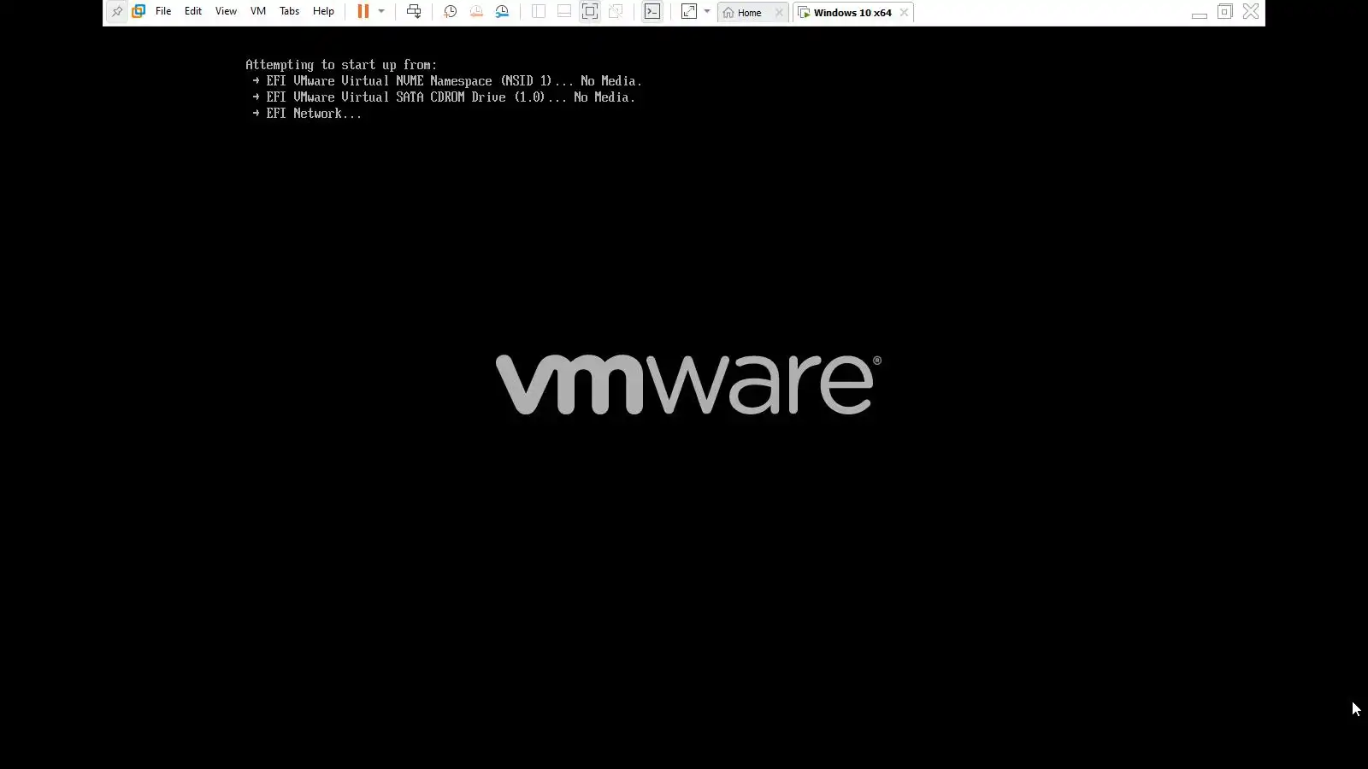Toggle the library sidebar view icon
This screenshot has height=769, width=1368.
tap(539, 12)
